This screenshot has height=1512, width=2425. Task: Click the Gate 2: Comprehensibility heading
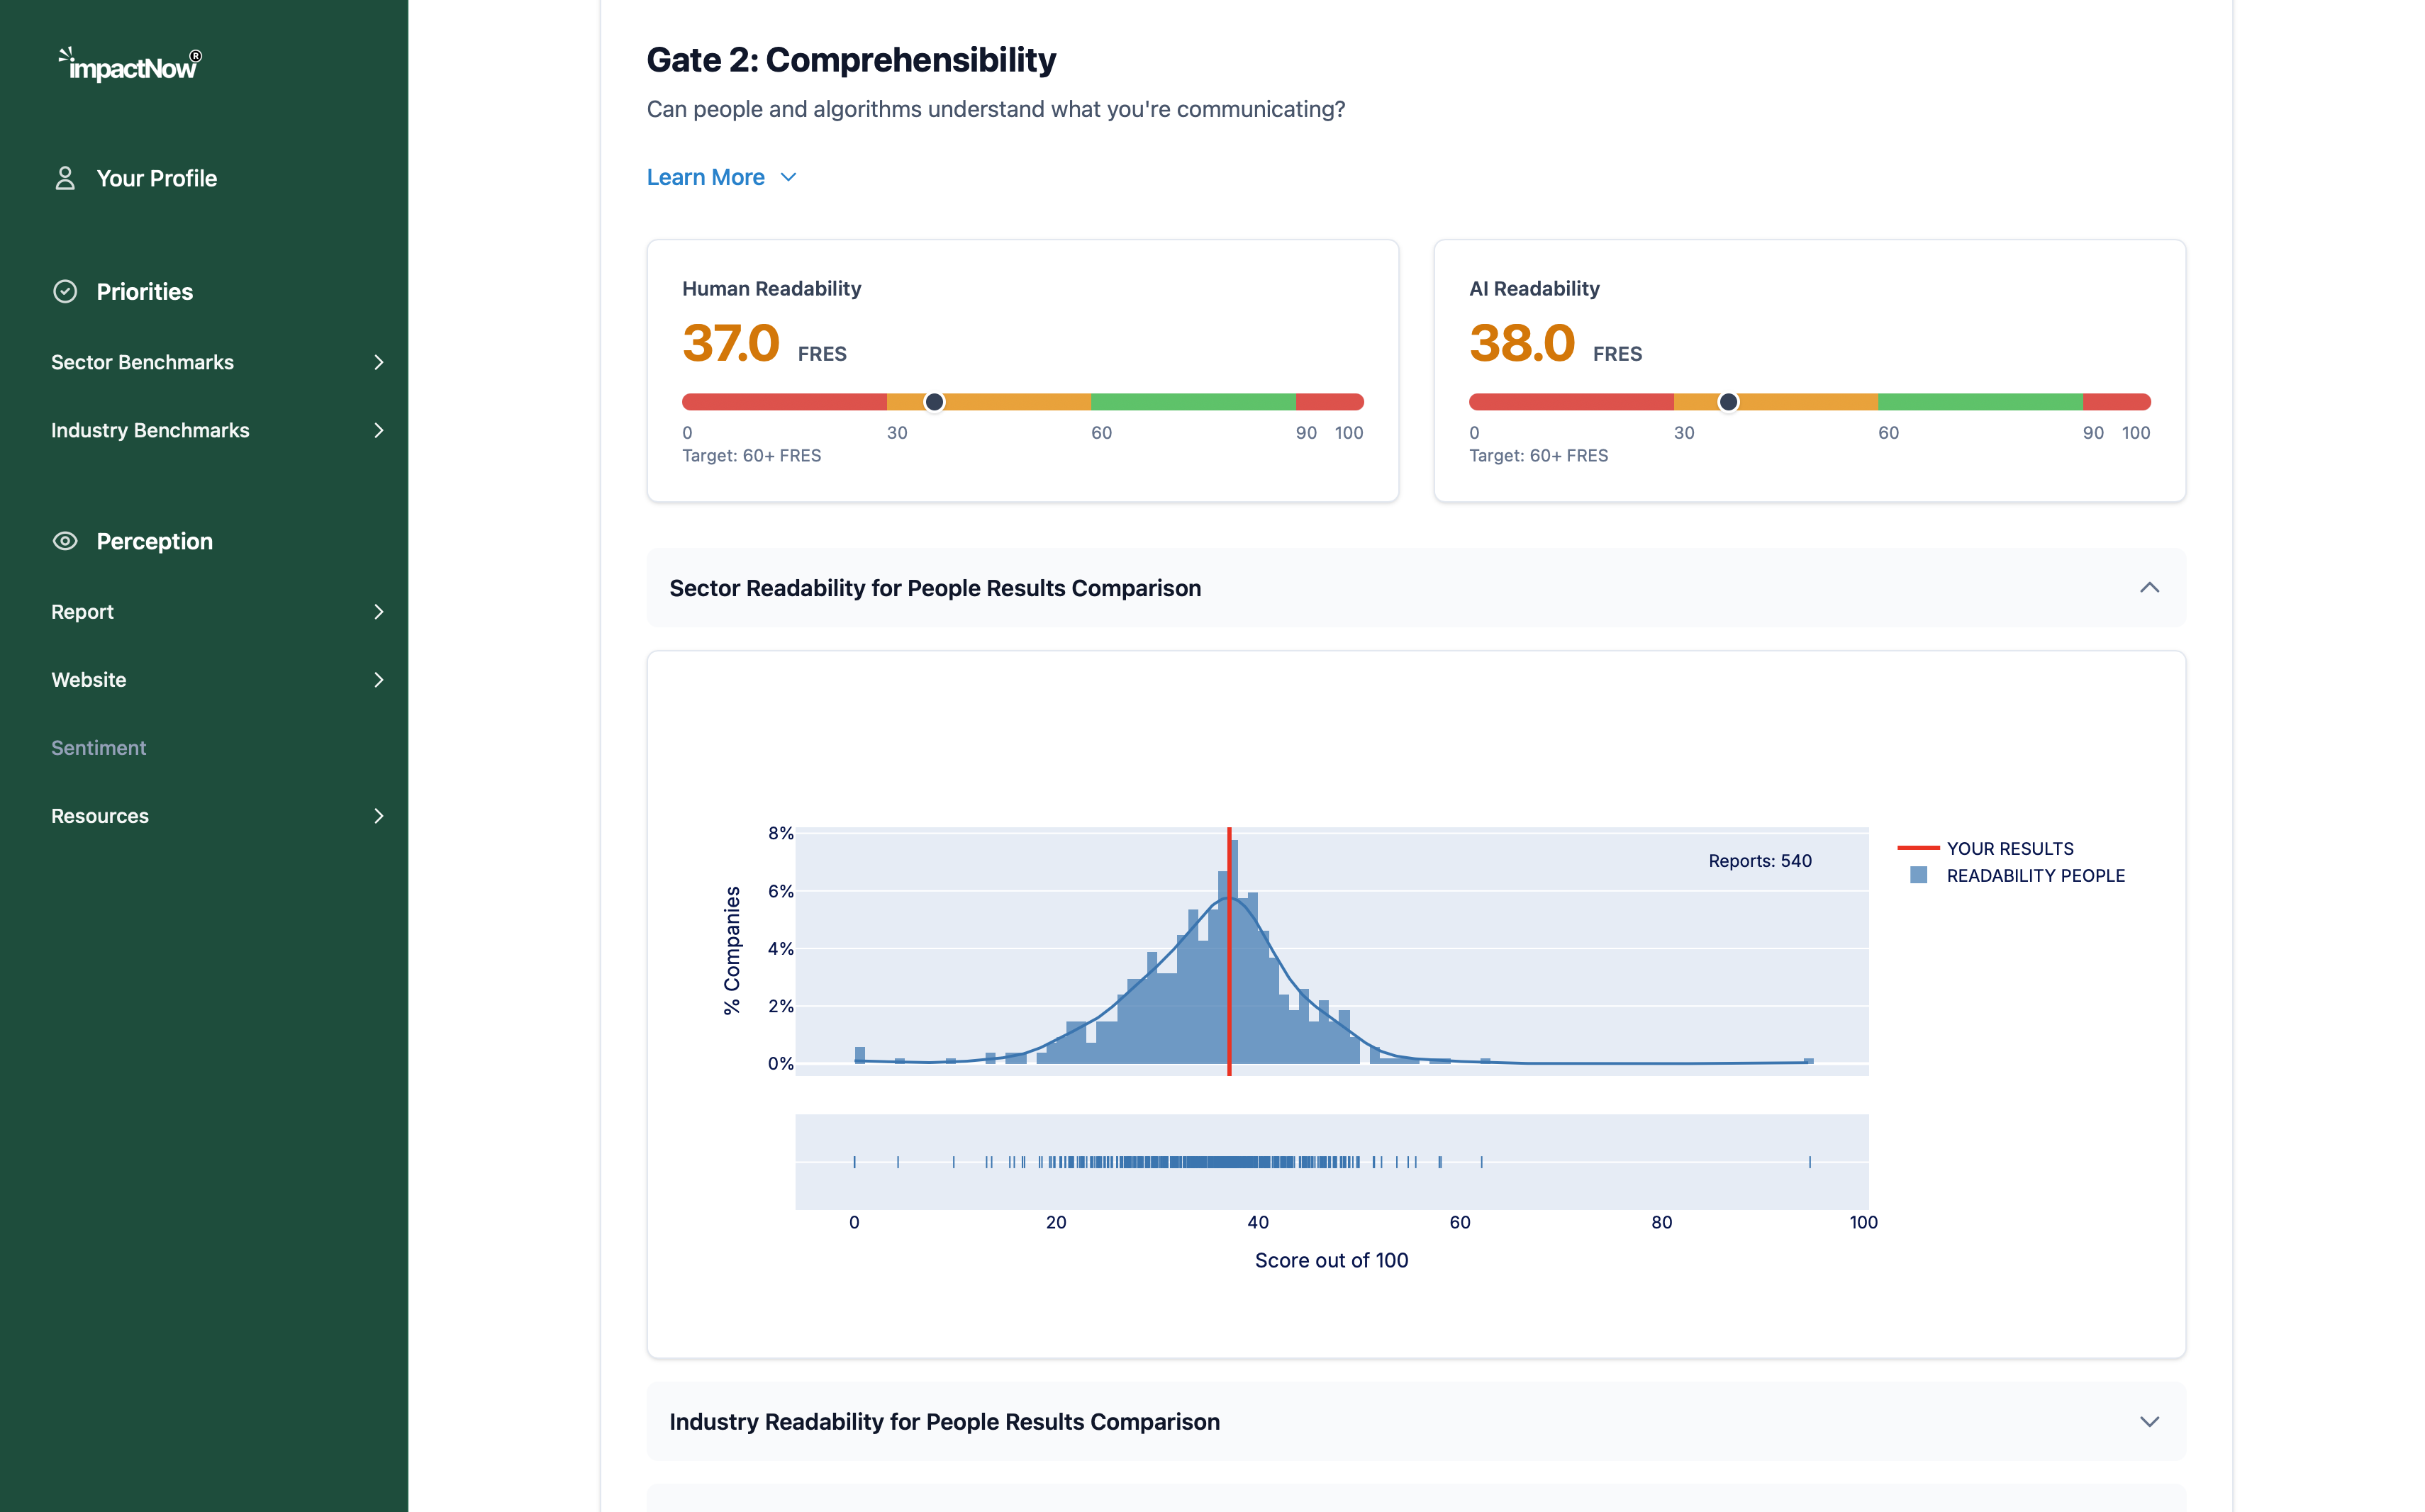851,60
